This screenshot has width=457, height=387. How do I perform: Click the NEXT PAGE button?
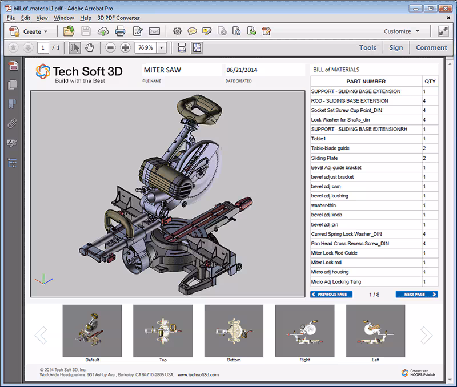tap(416, 295)
